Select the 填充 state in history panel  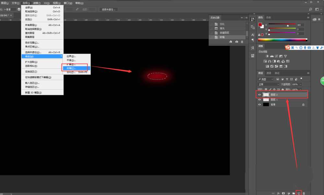222,28
